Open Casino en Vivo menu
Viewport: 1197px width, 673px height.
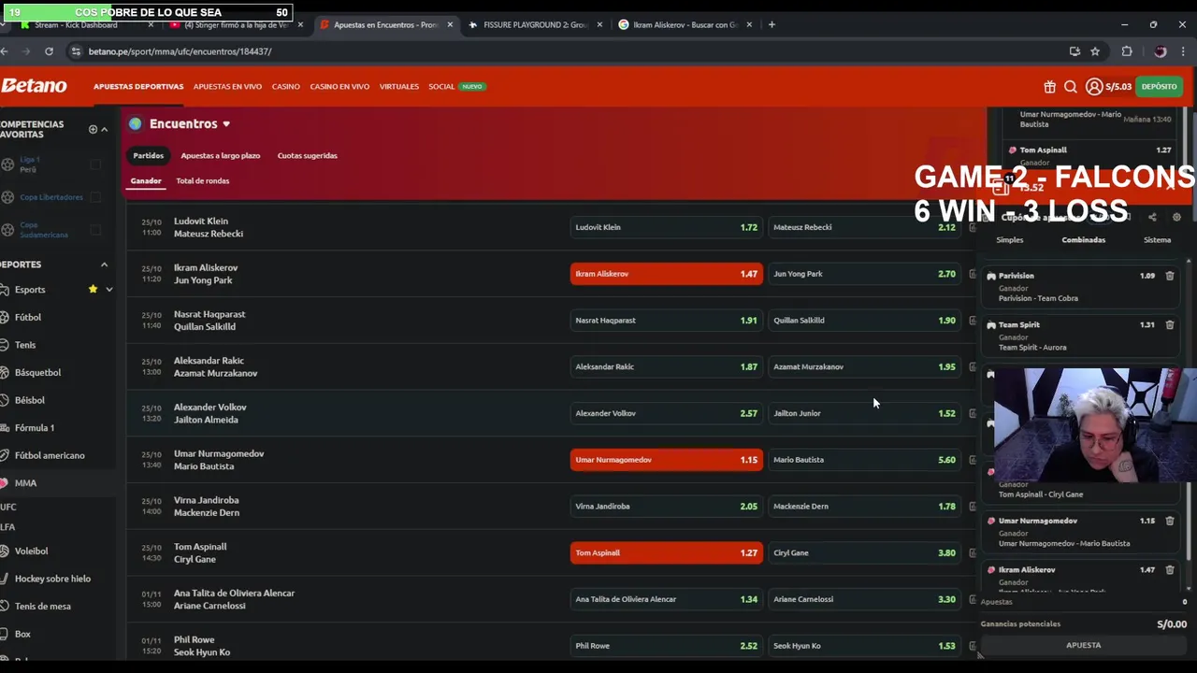pyautogui.click(x=339, y=86)
